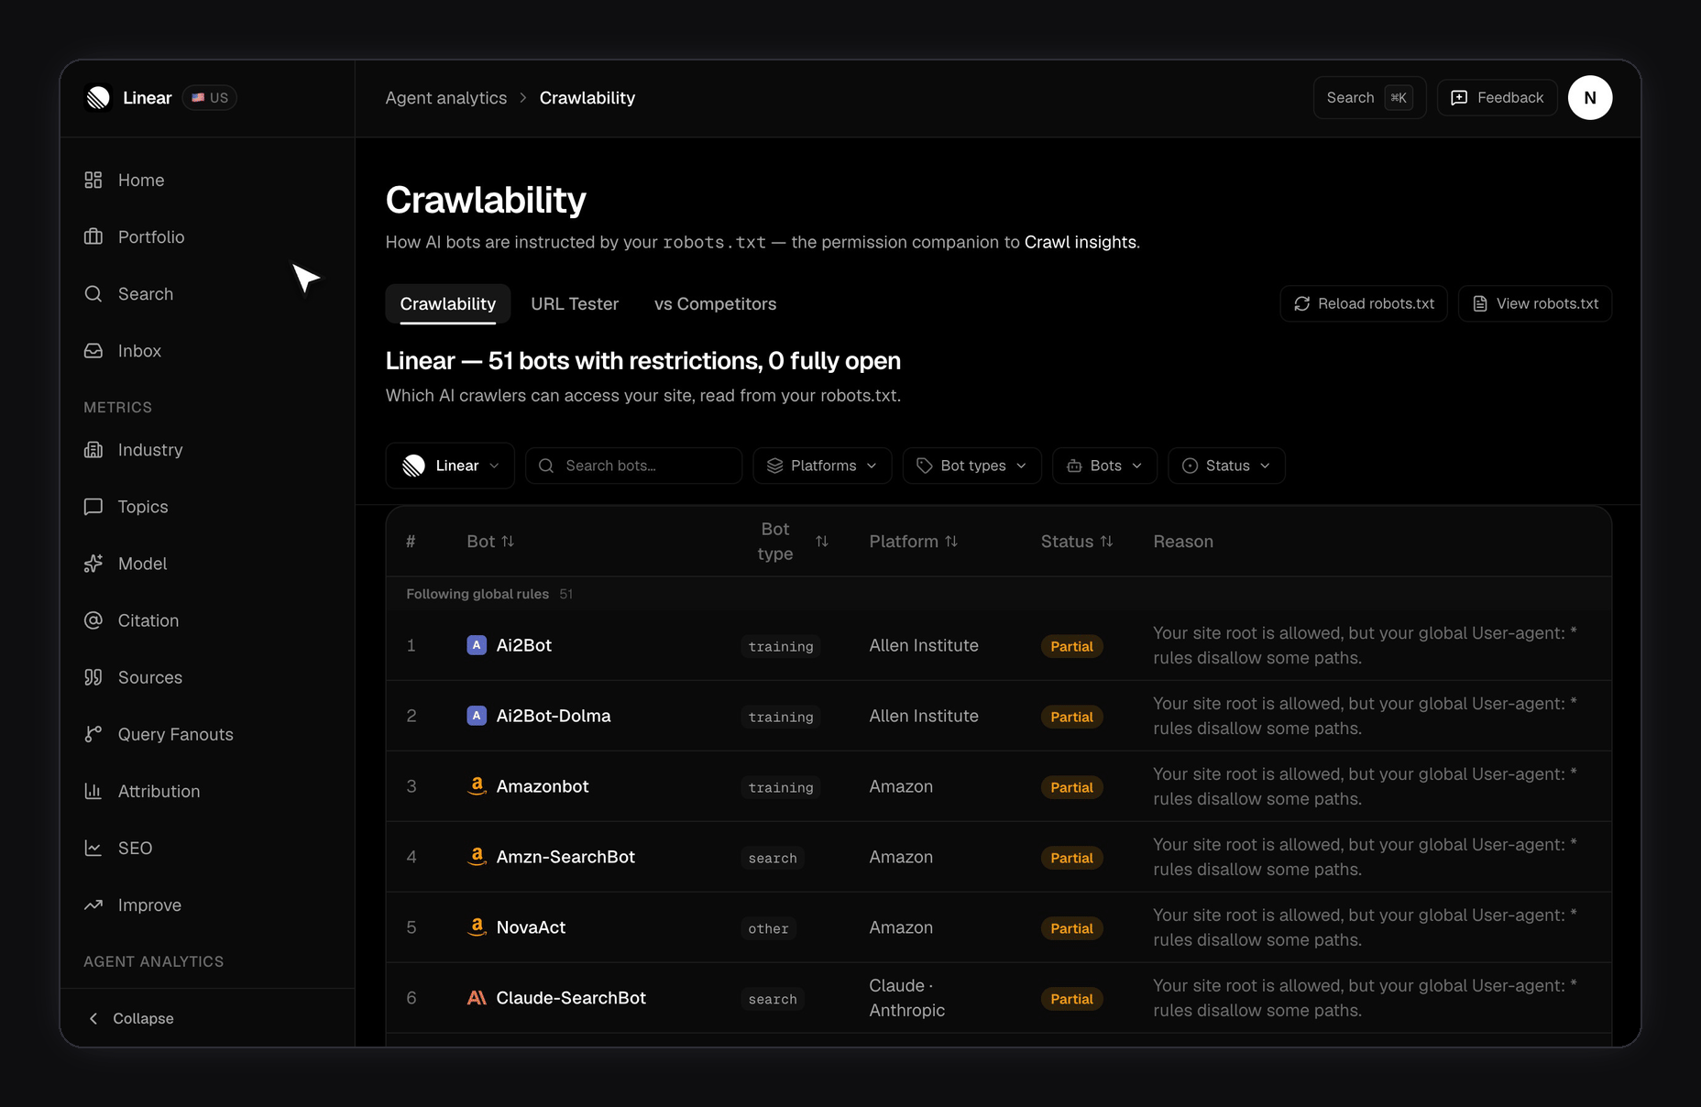Open the Topics metrics page

142,507
